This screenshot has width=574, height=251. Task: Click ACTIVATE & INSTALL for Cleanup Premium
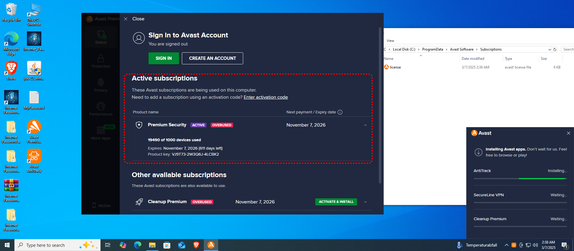[336, 202]
